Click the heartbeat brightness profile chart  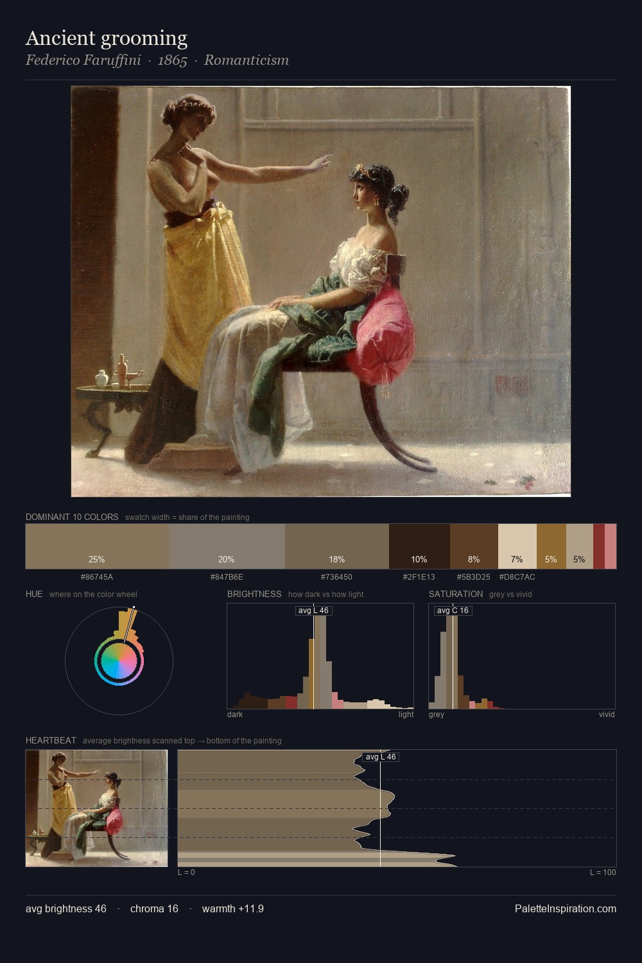[397, 808]
